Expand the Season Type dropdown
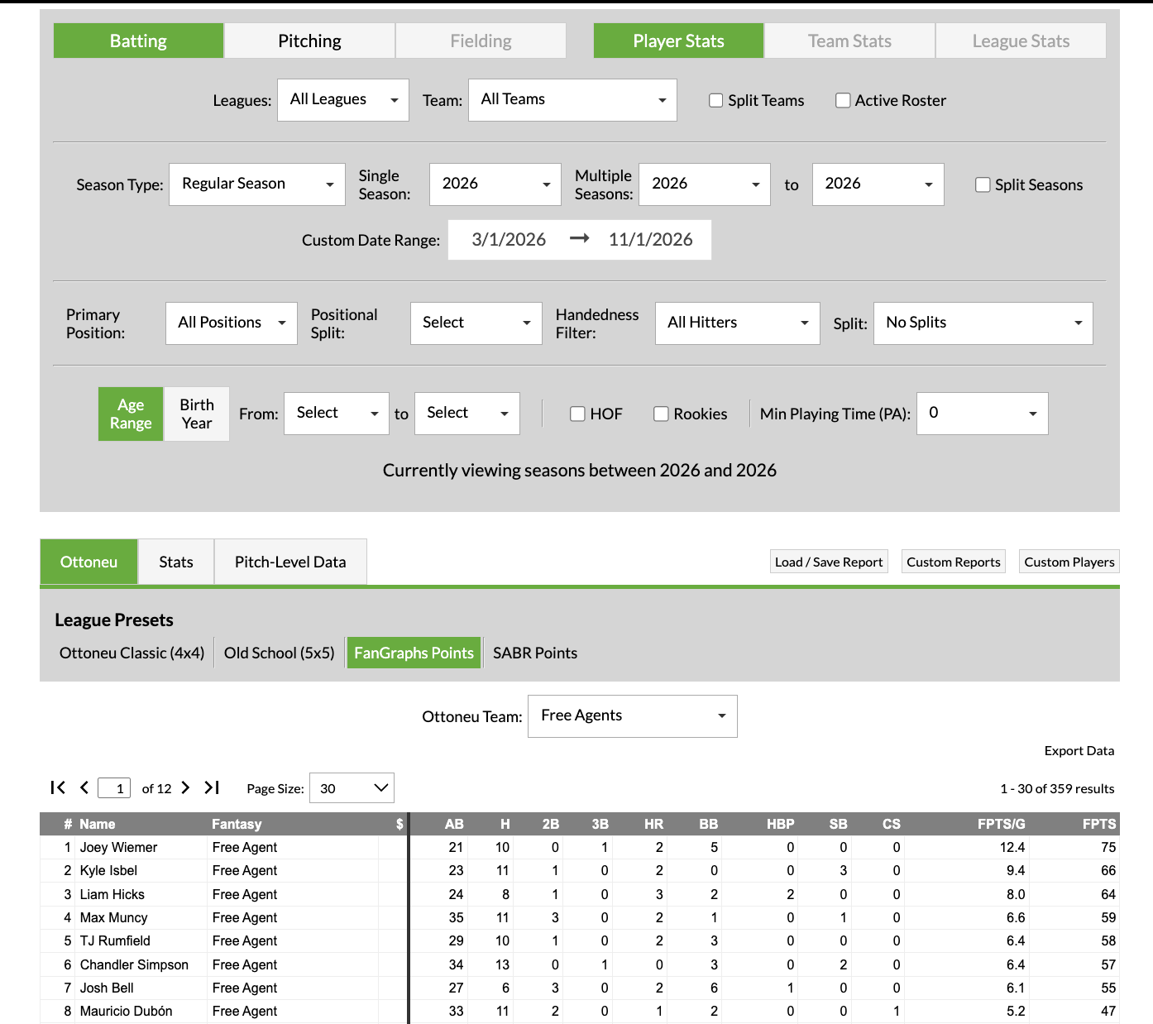The height and width of the screenshot is (1024, 1153). pos(256,184)
